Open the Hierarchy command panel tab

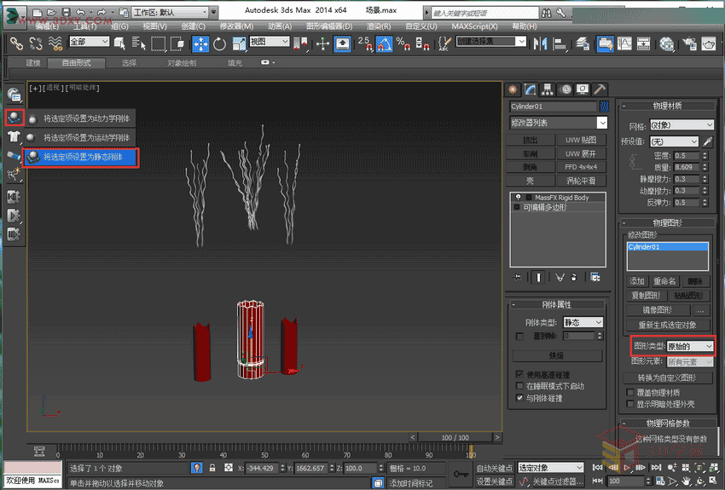547,89
